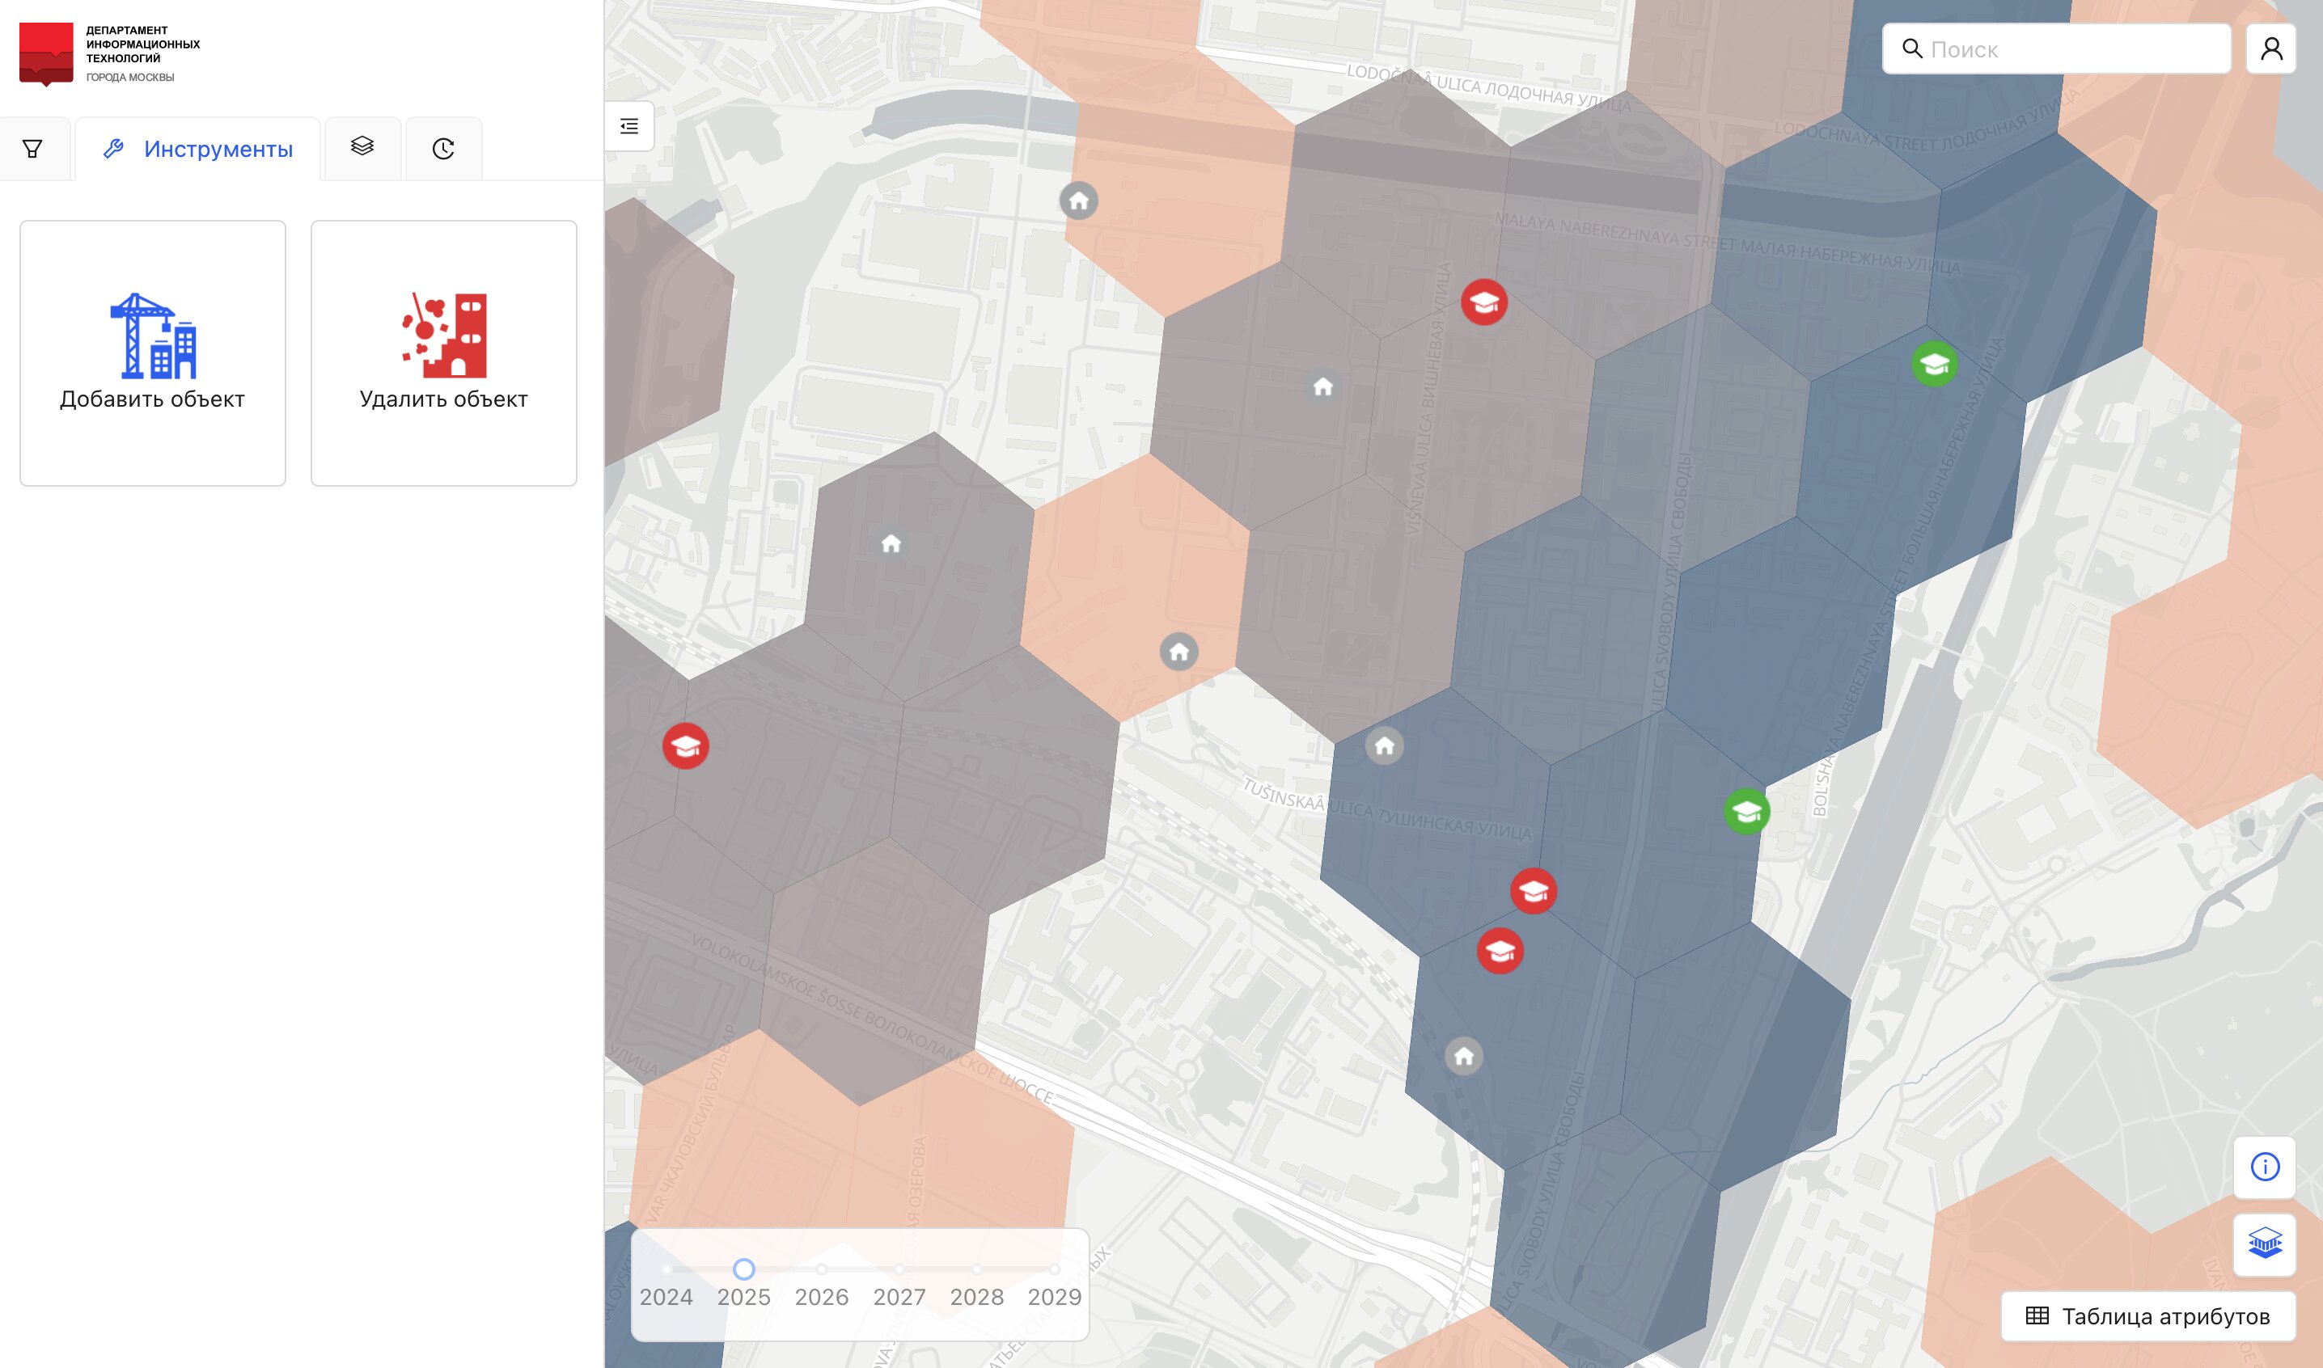Click the green school marker near Bolshaya Naberezhnaya
The width and height of the screenshot is (2323, 1368).
point(1934,364)
